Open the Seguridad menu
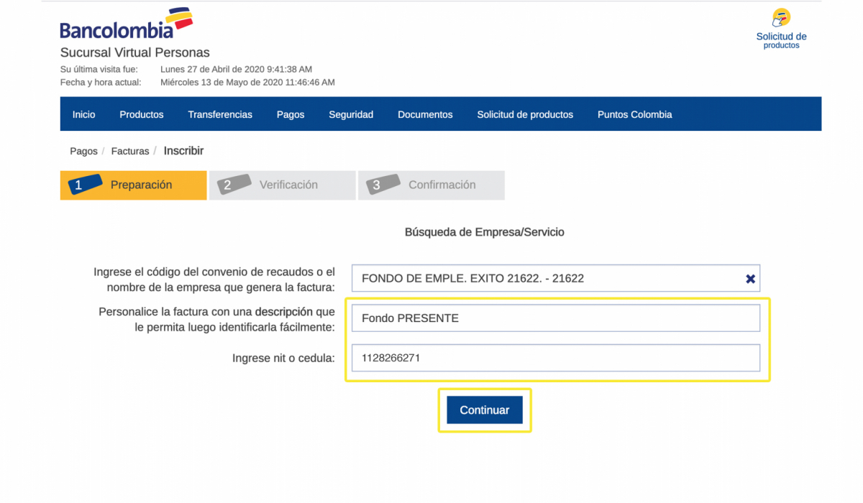The image size is (863, 503). tap(351, 114)
